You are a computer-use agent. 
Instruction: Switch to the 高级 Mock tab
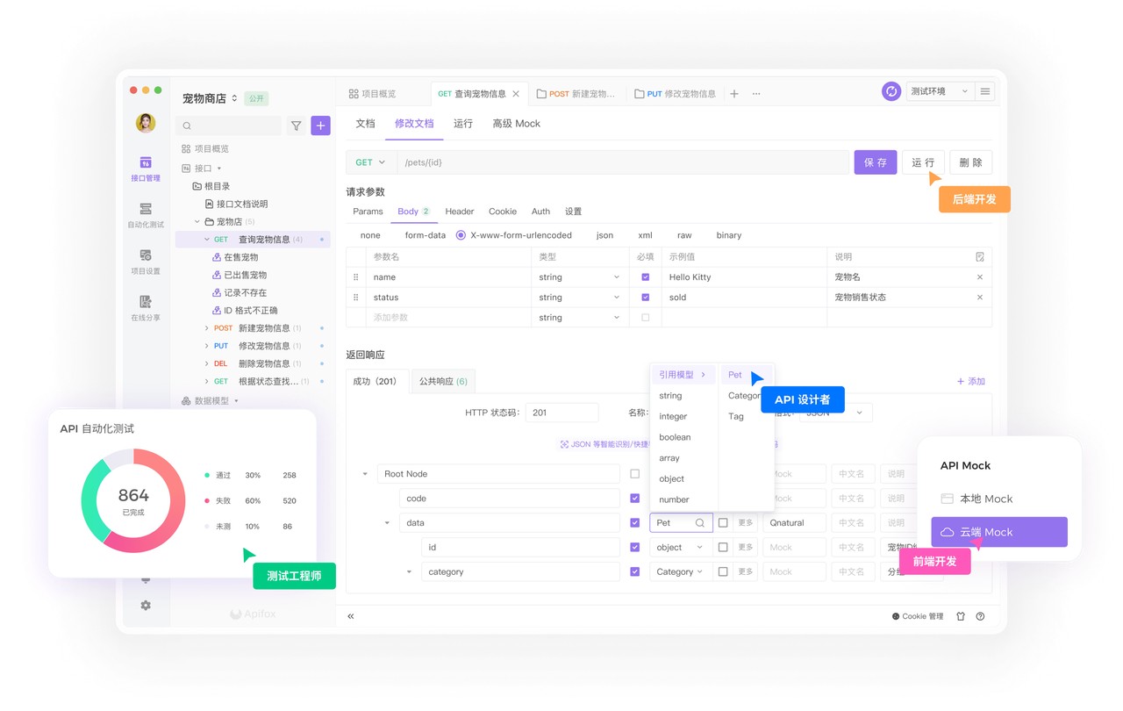point(517,124)
